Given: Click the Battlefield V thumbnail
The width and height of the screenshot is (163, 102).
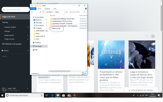Looking at the screenshot, I should 111,55.
